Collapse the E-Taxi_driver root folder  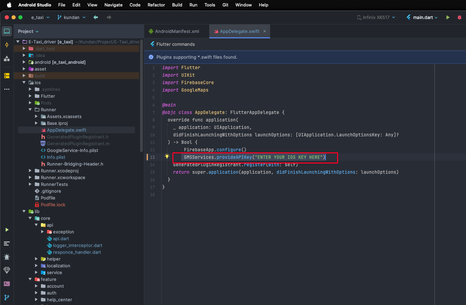point(18,42)
